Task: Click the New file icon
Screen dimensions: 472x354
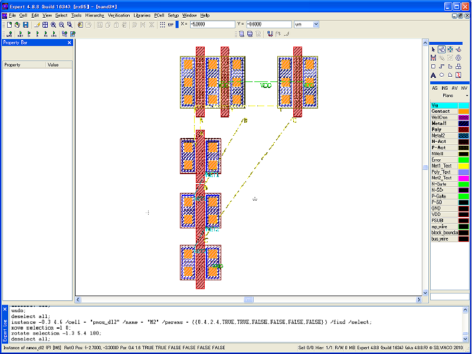Action: [9, 25]
